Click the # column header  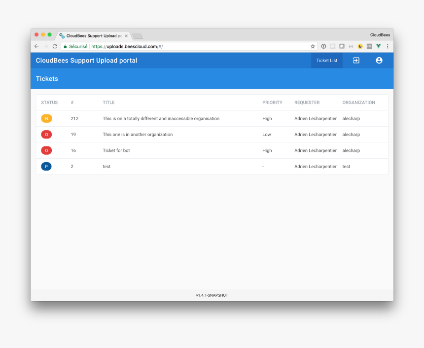tap(72, 103)
